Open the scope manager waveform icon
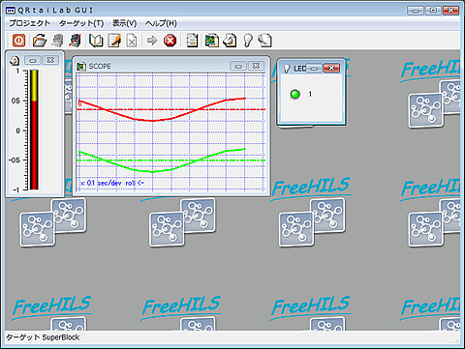Screen dimensions: 465x349 212,41
